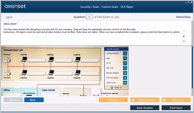
Task: Click placeholder beside top-left laptop
Action: coord(37,60)
